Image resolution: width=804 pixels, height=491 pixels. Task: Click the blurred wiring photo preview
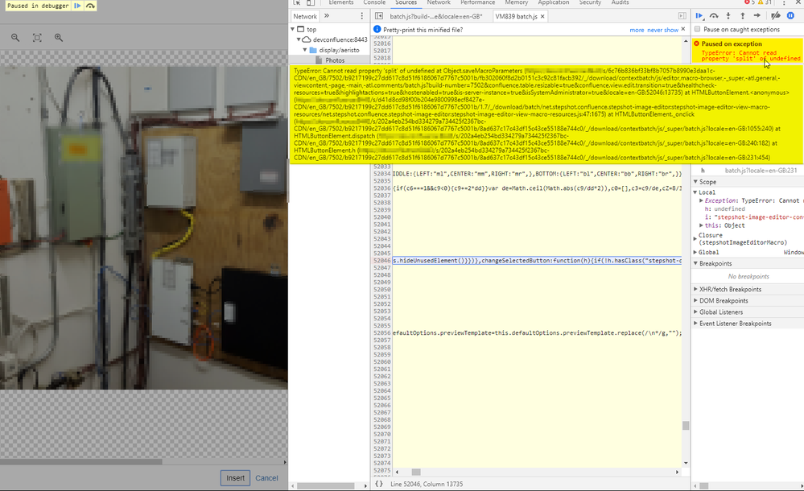click(x=143, y=227)
